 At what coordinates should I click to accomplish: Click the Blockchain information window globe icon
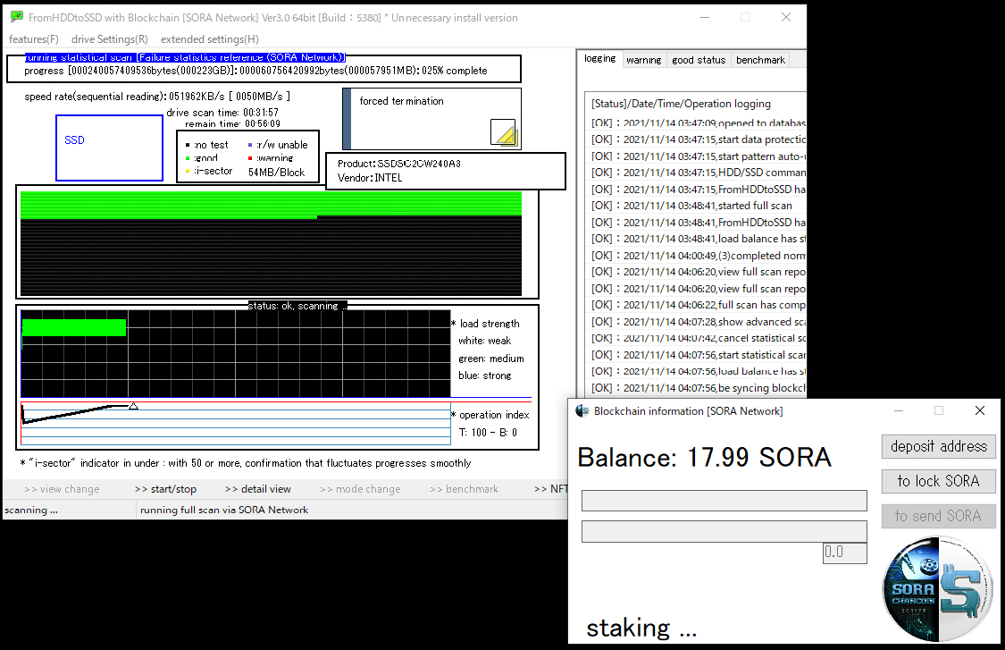(x=582, y=410)
